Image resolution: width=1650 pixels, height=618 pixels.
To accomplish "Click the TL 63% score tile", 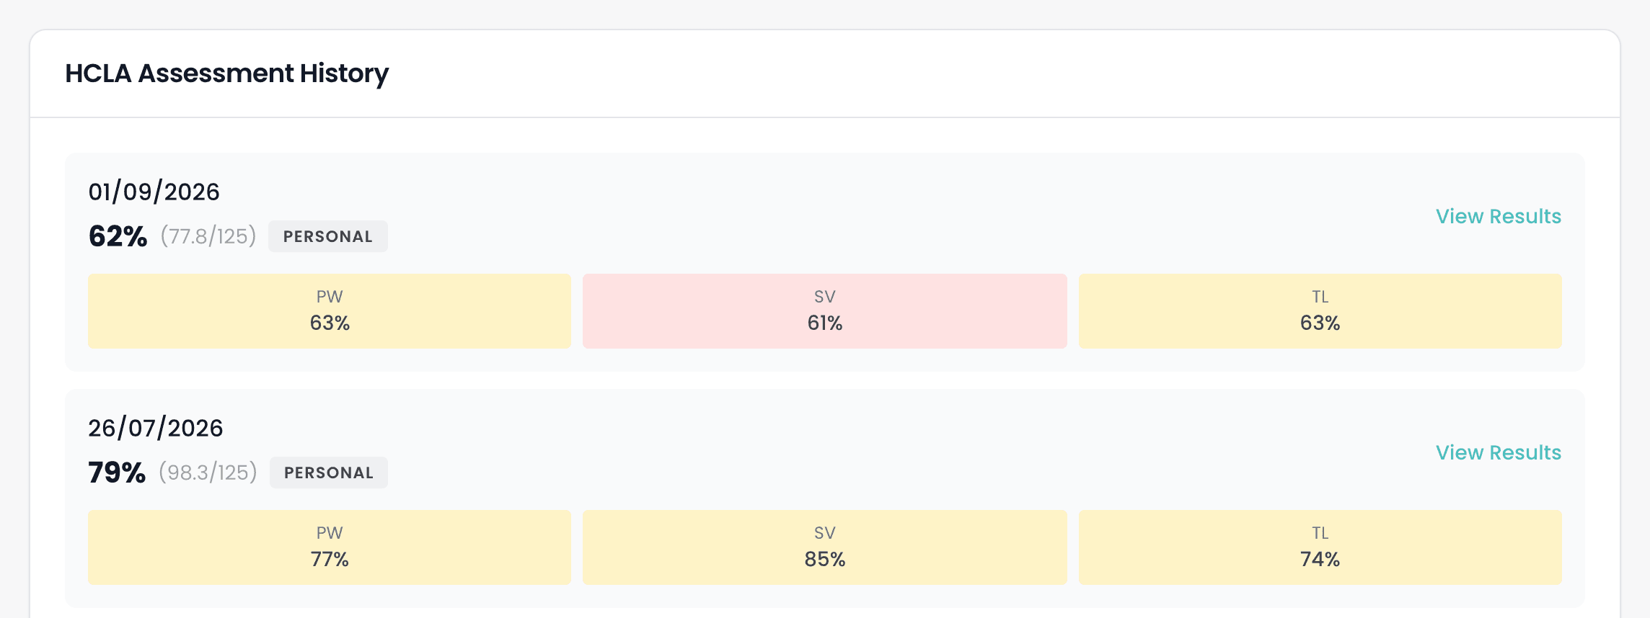I will pos(1320,311).
